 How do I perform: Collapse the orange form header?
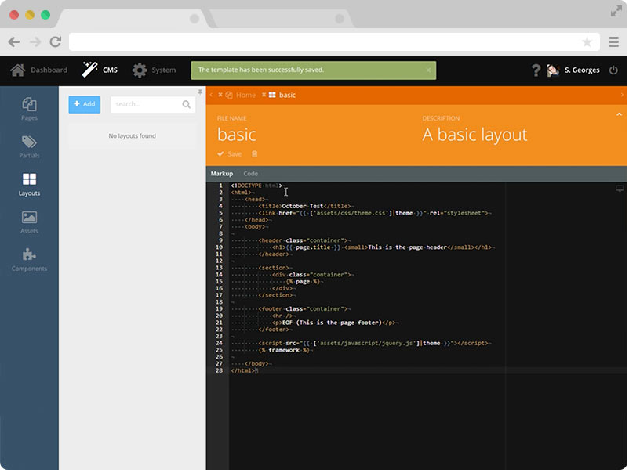coord(620,114)
